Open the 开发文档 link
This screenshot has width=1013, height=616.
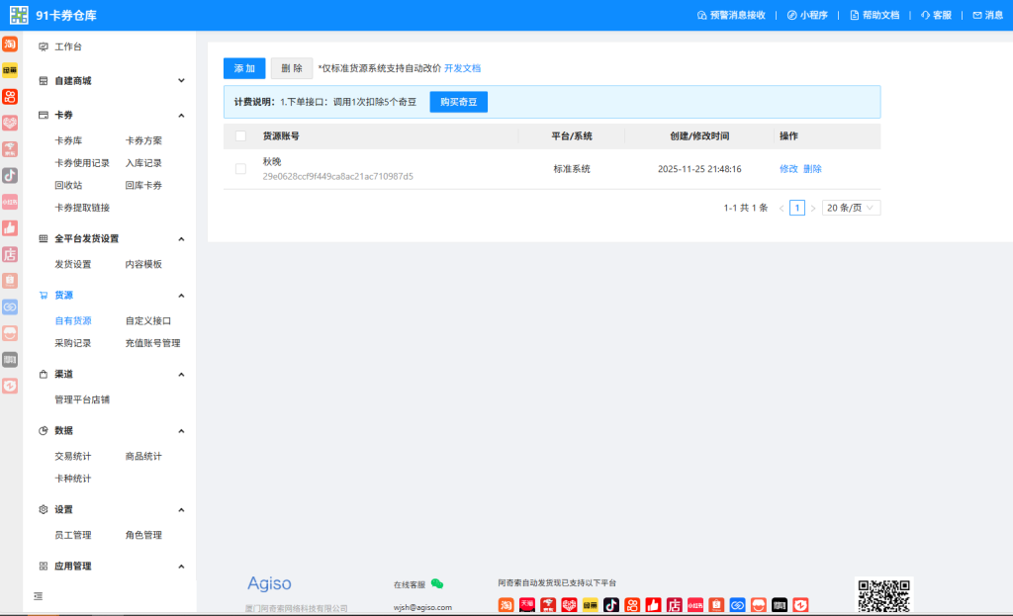462,68
